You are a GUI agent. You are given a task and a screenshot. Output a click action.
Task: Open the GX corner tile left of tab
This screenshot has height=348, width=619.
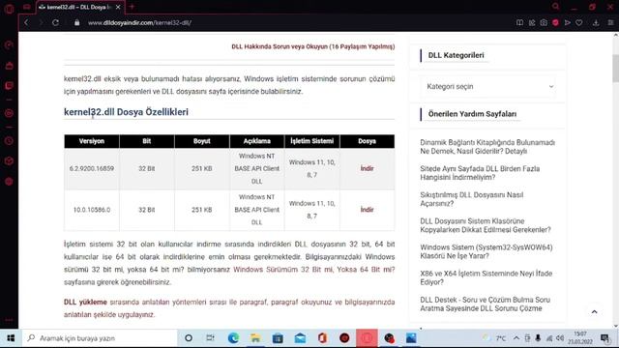click(26, 7)
